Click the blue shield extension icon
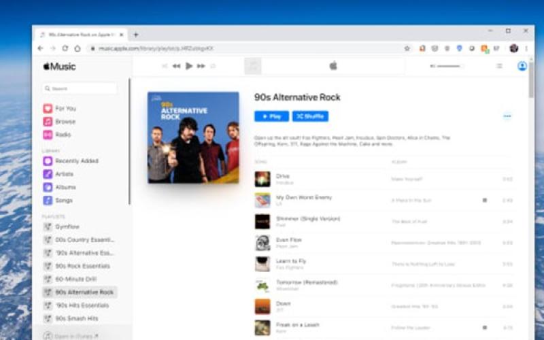This screenshot has height=340, width=544. pyautogui.click(x=460, y=48)
